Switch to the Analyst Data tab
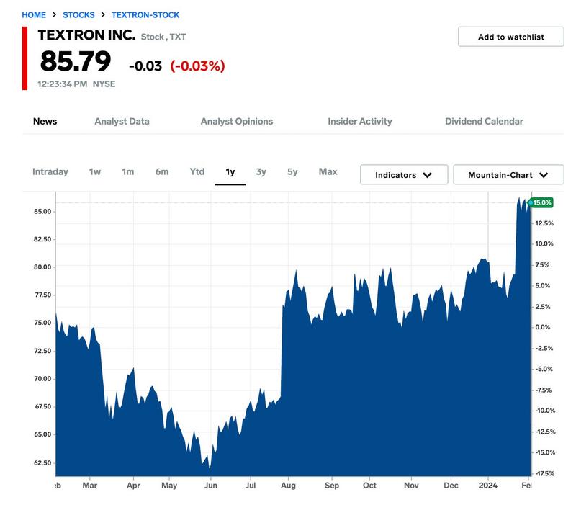576x505 pixels. [122, 121]
